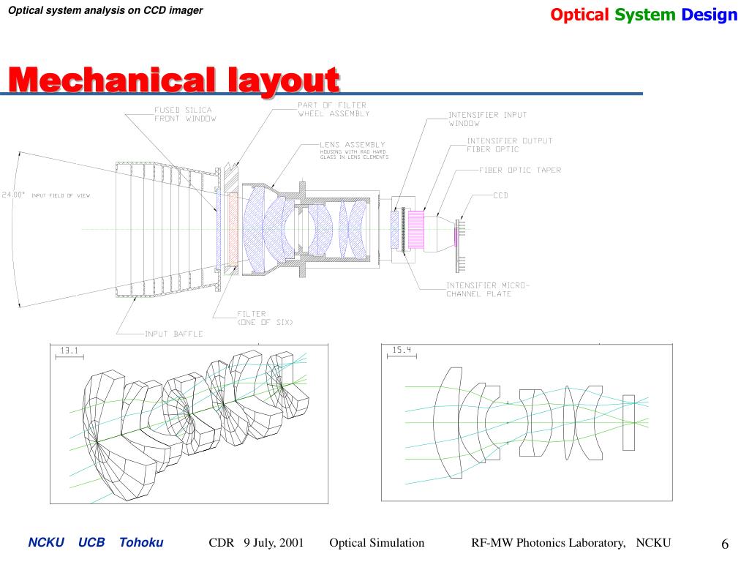Image resolution: width=749 pixels, height=562 pixels.
Task: Click the 'LENS ASSEMBLY' label
Action: tap(353, 144)
